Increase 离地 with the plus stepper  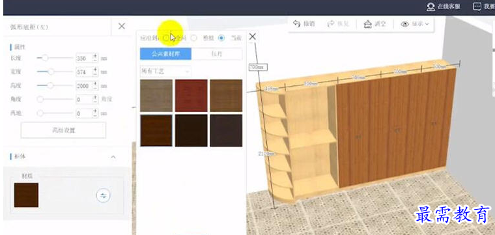pyautogui.click(x=95, y=111)
